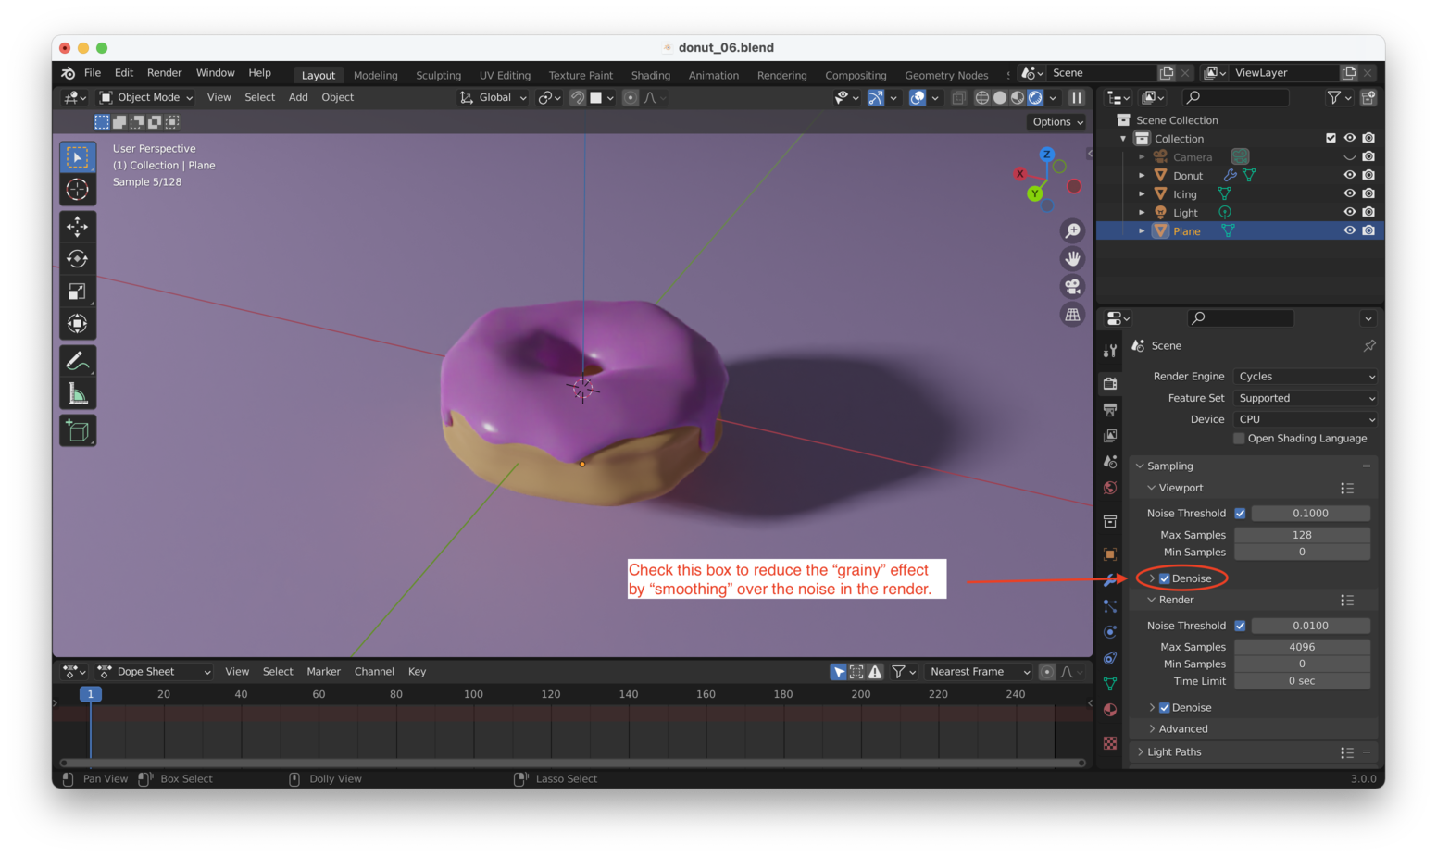Select the Modifier Properties wrench icon

[1109, 580]
